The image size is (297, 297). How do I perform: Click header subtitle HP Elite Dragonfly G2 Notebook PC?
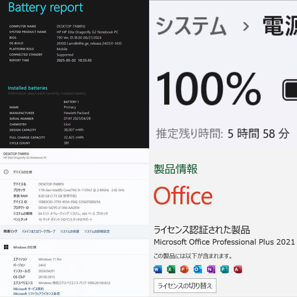(25, 158)
